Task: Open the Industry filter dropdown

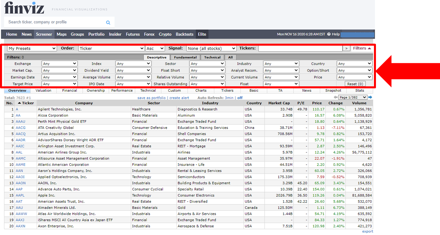Action: (281, 64)
